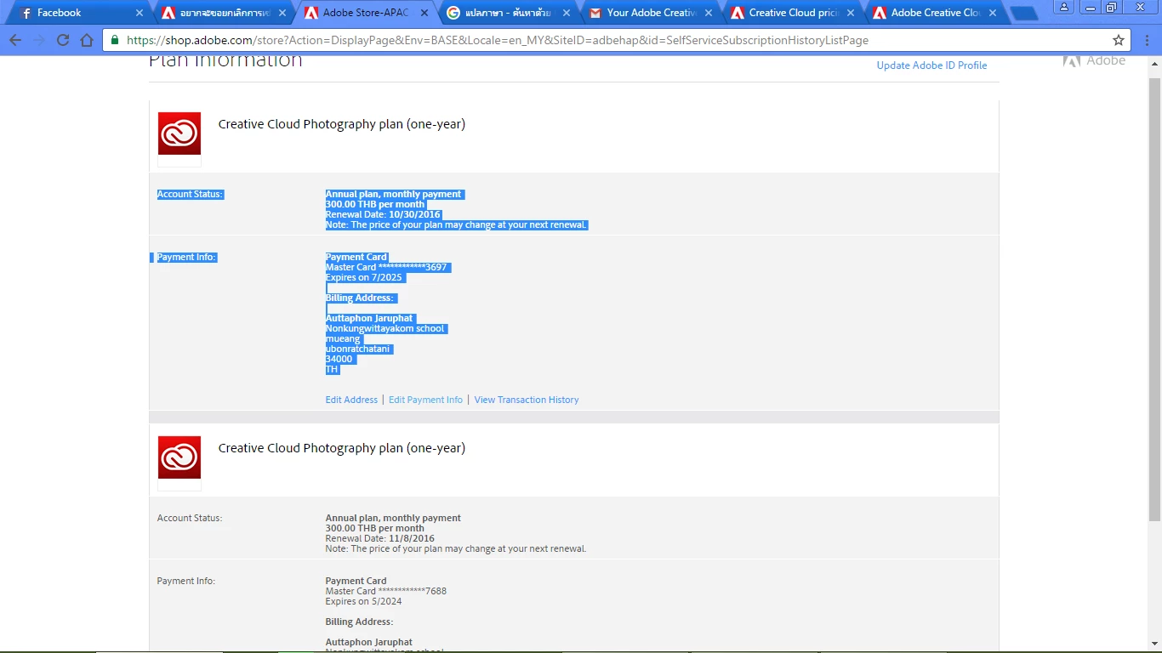Click the Renewal Date: 11/8/2016 text
The width and height of the screenshot is (1162, 653).
[380, 538]
